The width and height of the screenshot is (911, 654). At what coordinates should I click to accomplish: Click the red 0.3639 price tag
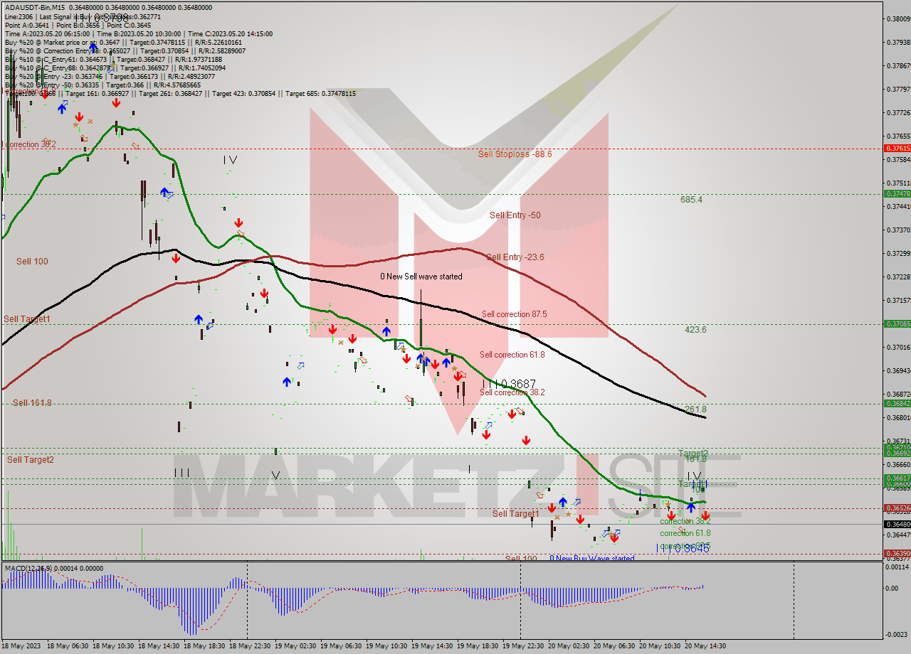click(x=896, y=553)
